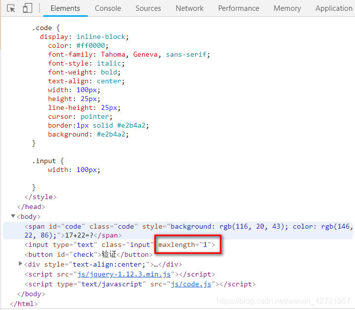This screenshot has height=310, width=355.
Task: Open the Application tab
Action: (334, 8)
